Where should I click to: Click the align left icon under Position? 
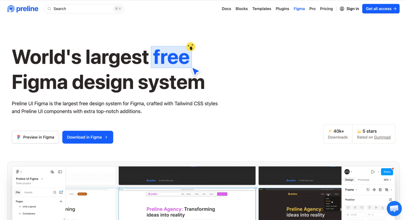pyautogui.click(x=348, y=208)
